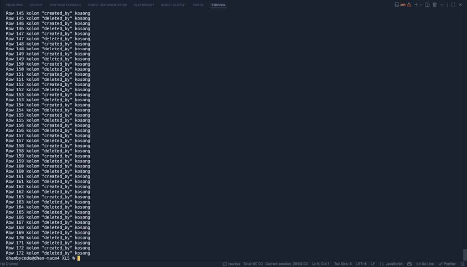467x267 pixels.
Task: Click Ln 8, Col 1 position indicator
Action: click(321, 264)
